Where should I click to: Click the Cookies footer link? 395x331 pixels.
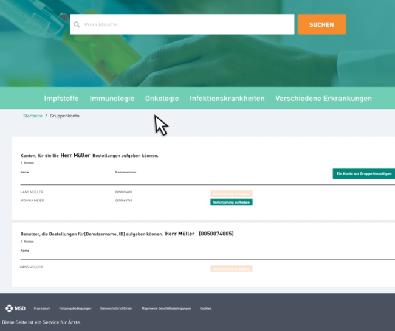tap(205, 308)
